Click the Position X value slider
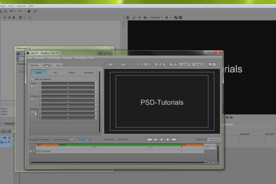Viewport: 276px width, 184px height. [x=68, y=83]
